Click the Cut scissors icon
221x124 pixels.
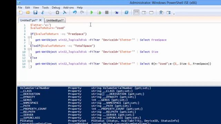[42, 12]
